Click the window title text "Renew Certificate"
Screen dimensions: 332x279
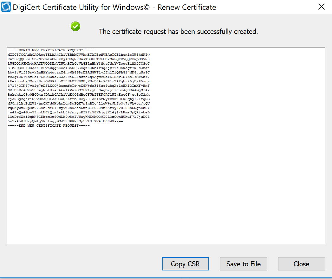(x=187, y=7)
